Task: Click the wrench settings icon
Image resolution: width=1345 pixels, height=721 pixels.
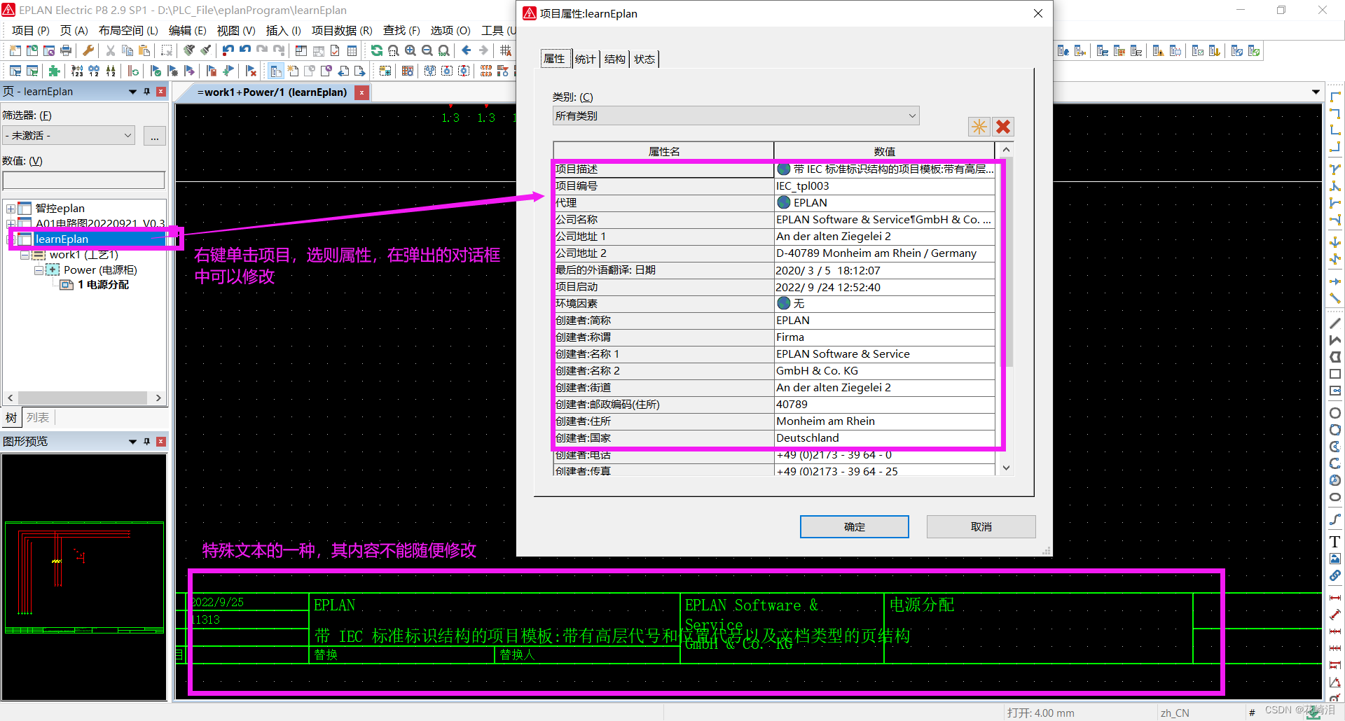Action: pyautogui.click(x=88, y=50)
